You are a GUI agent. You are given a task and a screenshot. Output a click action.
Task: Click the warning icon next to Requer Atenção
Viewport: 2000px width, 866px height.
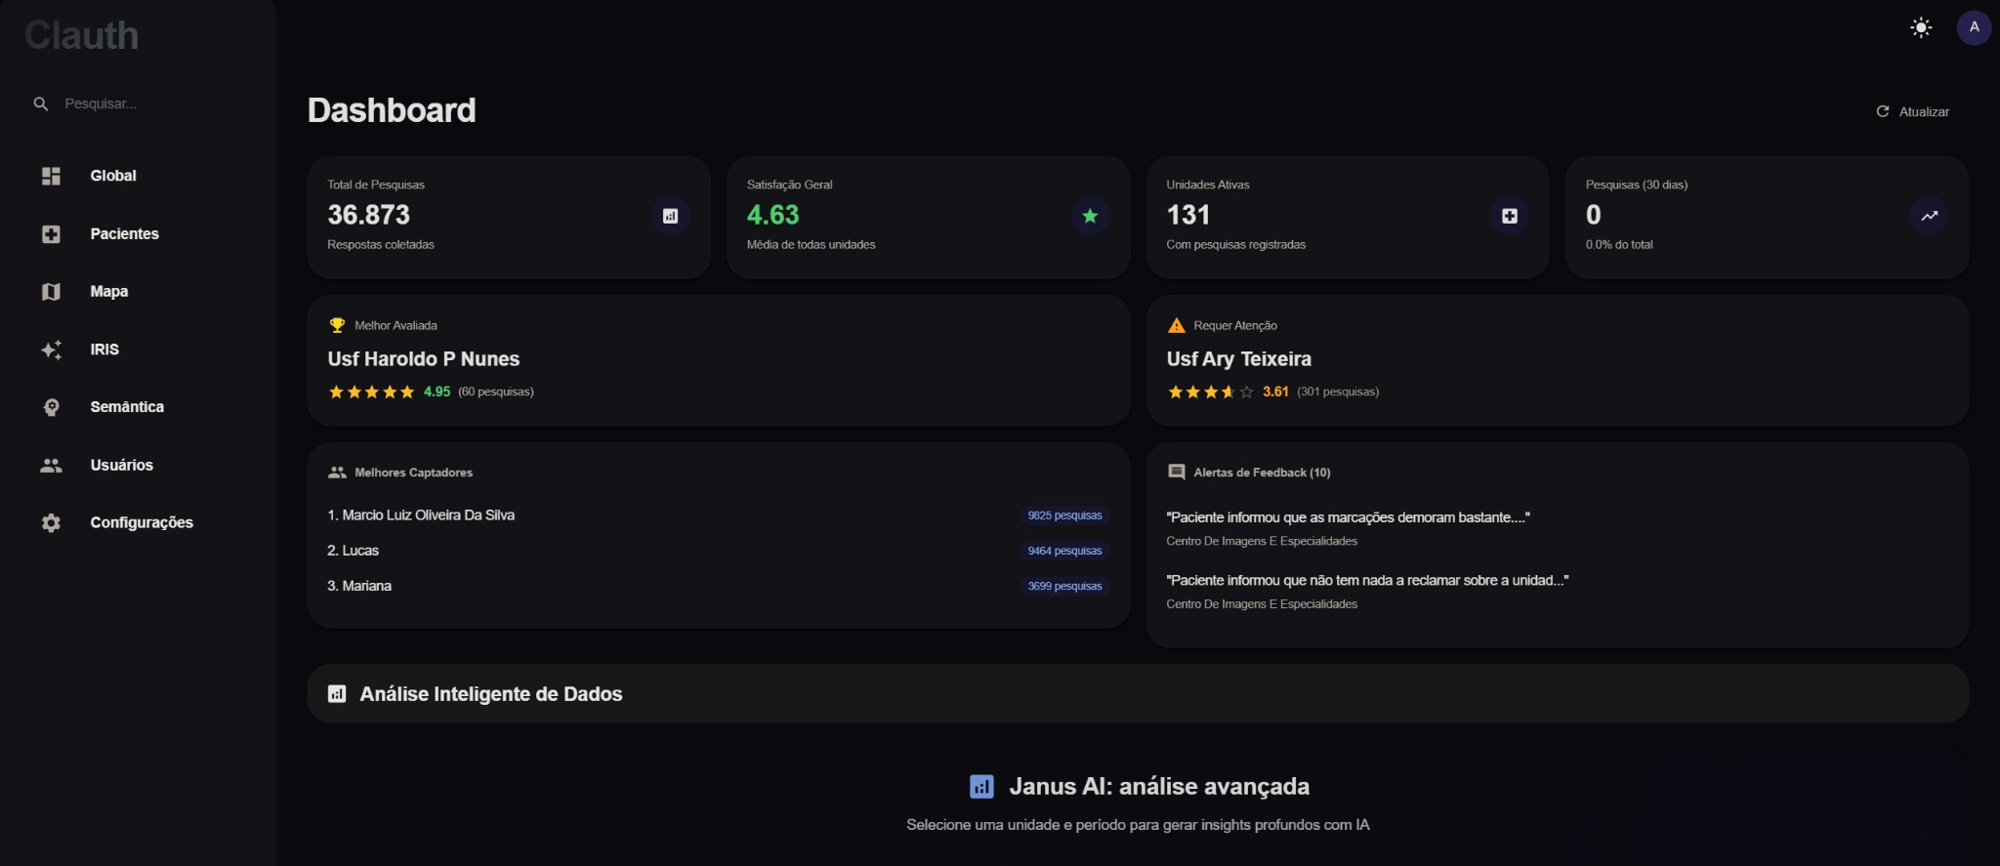point(1176,324)
